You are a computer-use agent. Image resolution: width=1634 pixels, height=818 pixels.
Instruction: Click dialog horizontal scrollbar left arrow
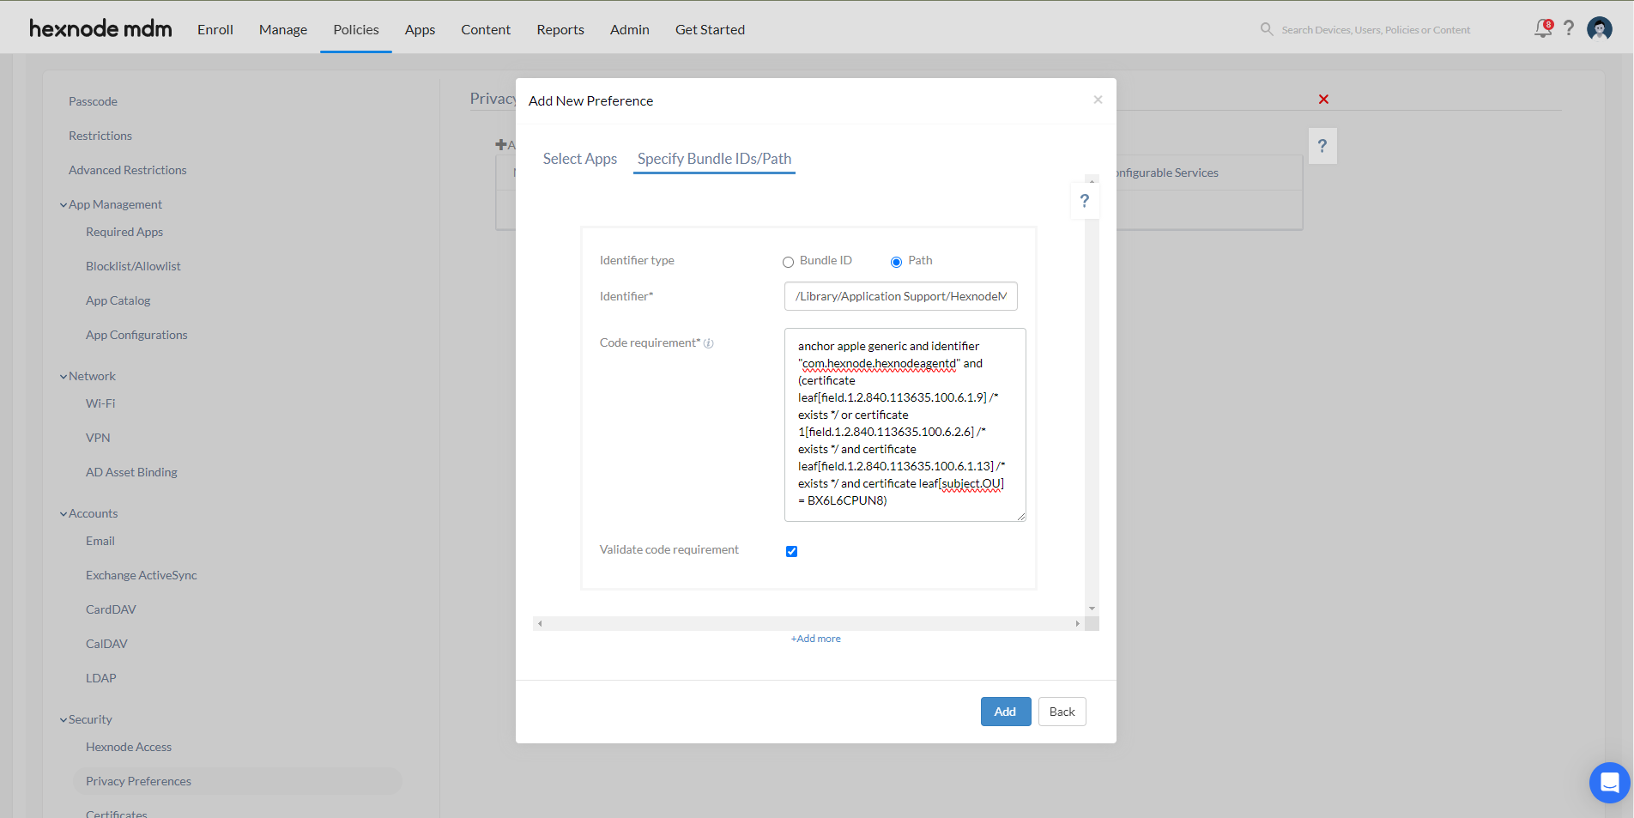(x=540, y=624)
